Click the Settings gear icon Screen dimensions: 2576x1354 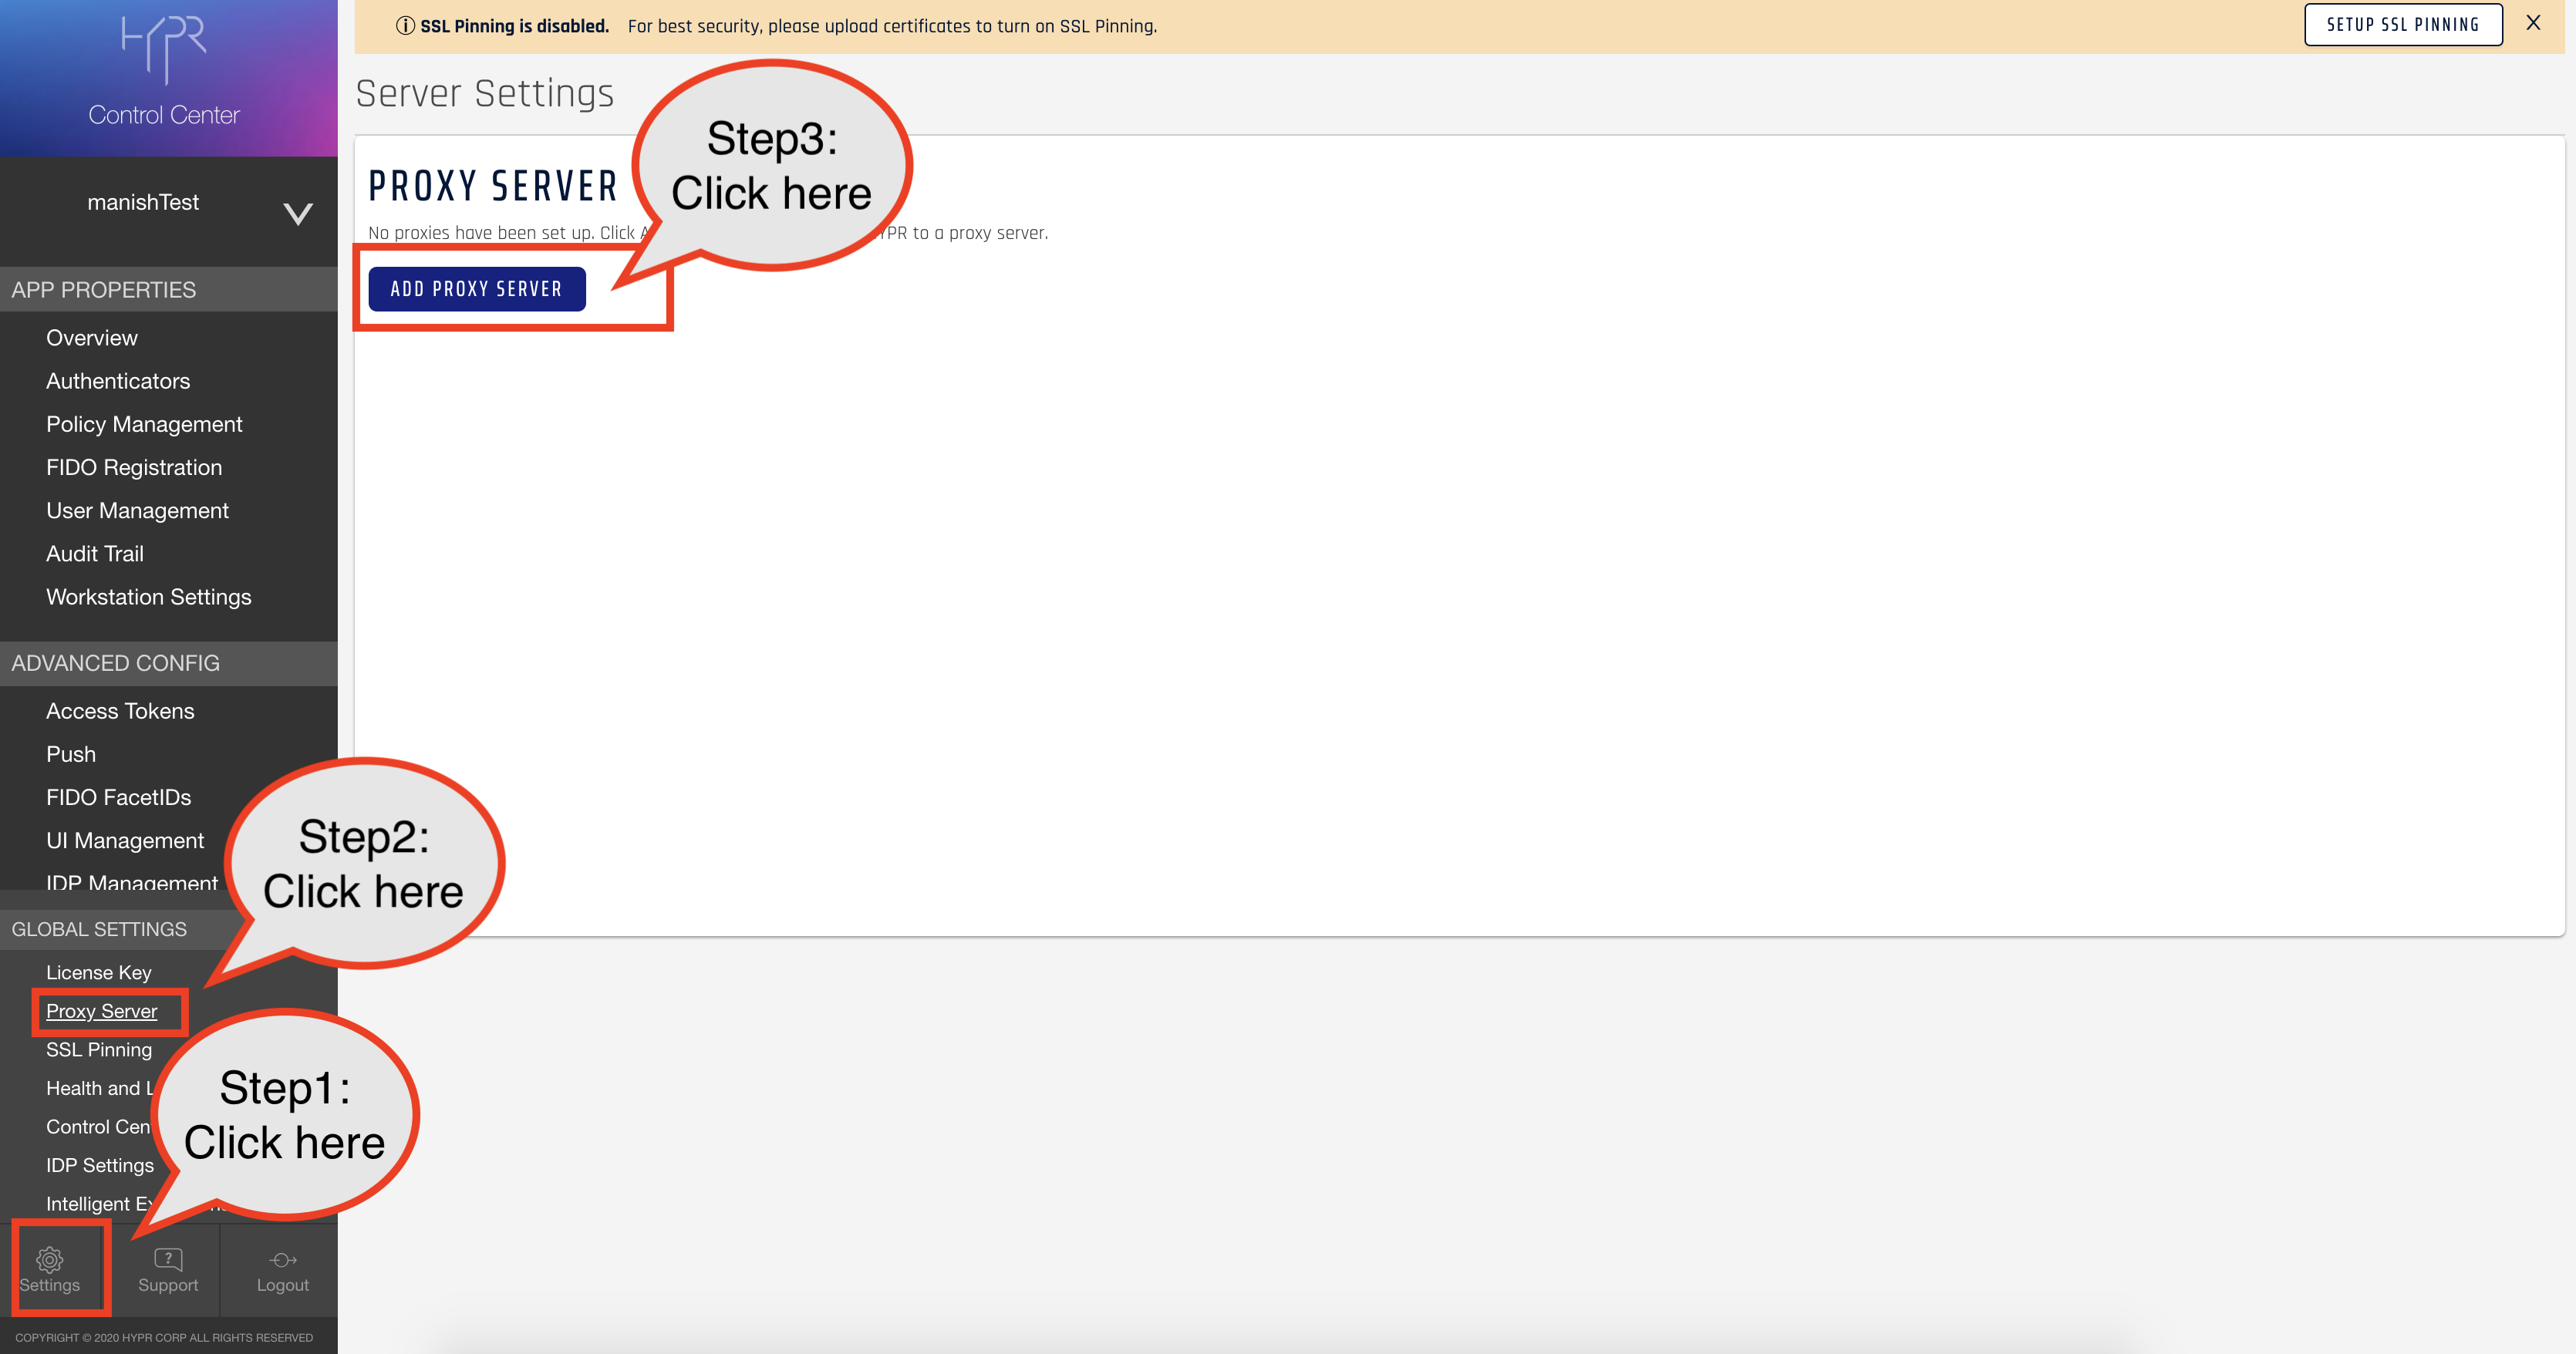point(49,1259)
